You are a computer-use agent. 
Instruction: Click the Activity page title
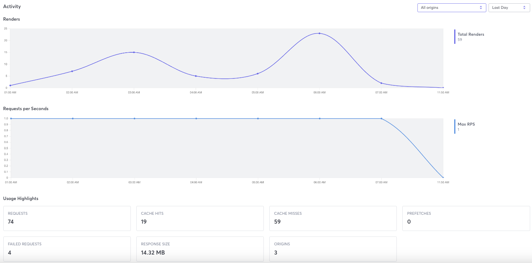tap(12, 6)
